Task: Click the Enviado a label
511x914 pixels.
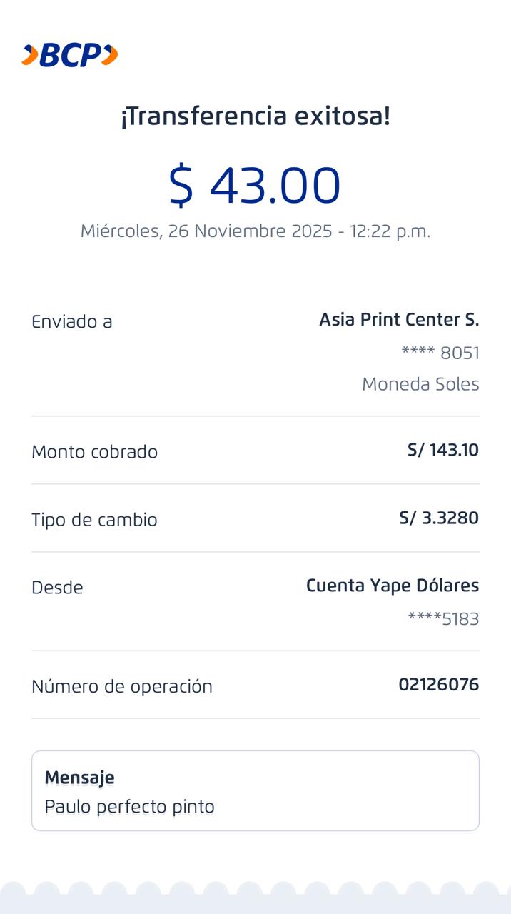Action: pyautogui.click(x=72, y=322)
